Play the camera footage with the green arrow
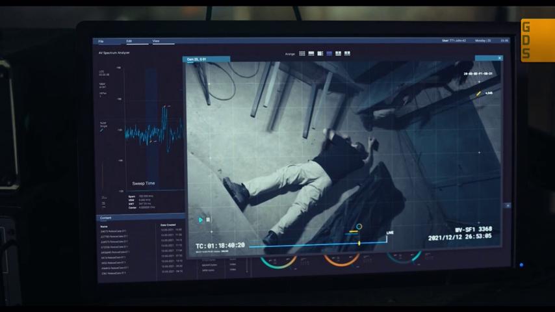 pos(201,220)
